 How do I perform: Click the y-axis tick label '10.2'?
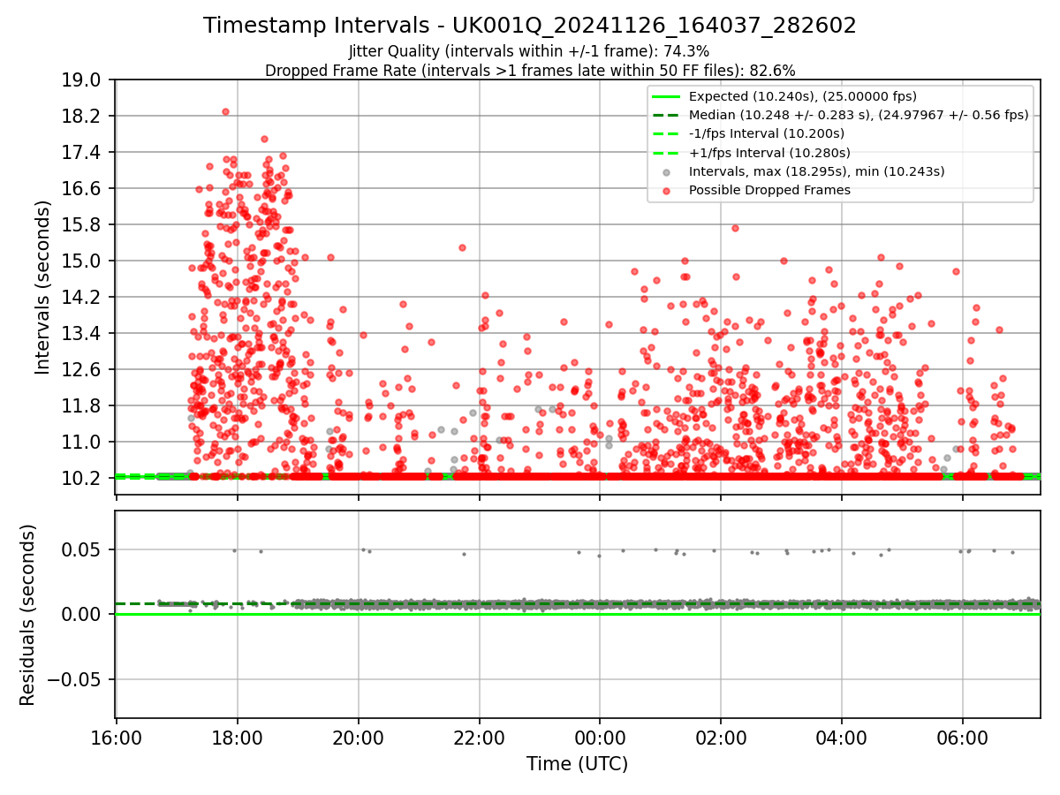click(81, 478)
